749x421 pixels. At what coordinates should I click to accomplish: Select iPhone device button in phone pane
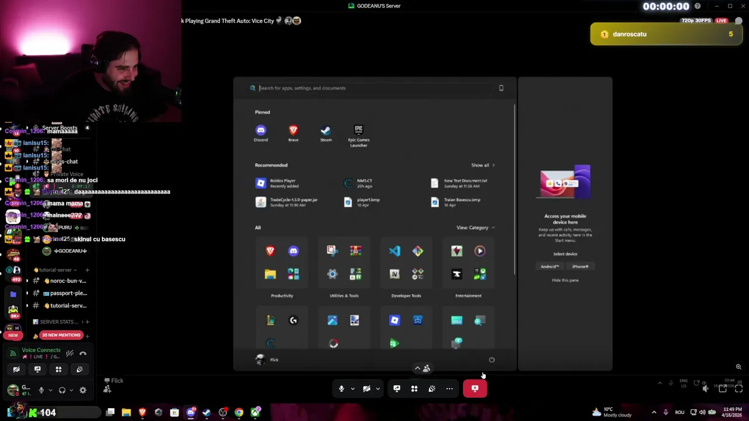(x=580, y=267)
